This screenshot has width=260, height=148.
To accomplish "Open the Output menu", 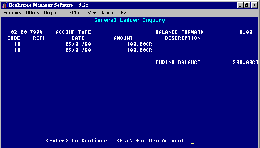I will coord(50,13).
